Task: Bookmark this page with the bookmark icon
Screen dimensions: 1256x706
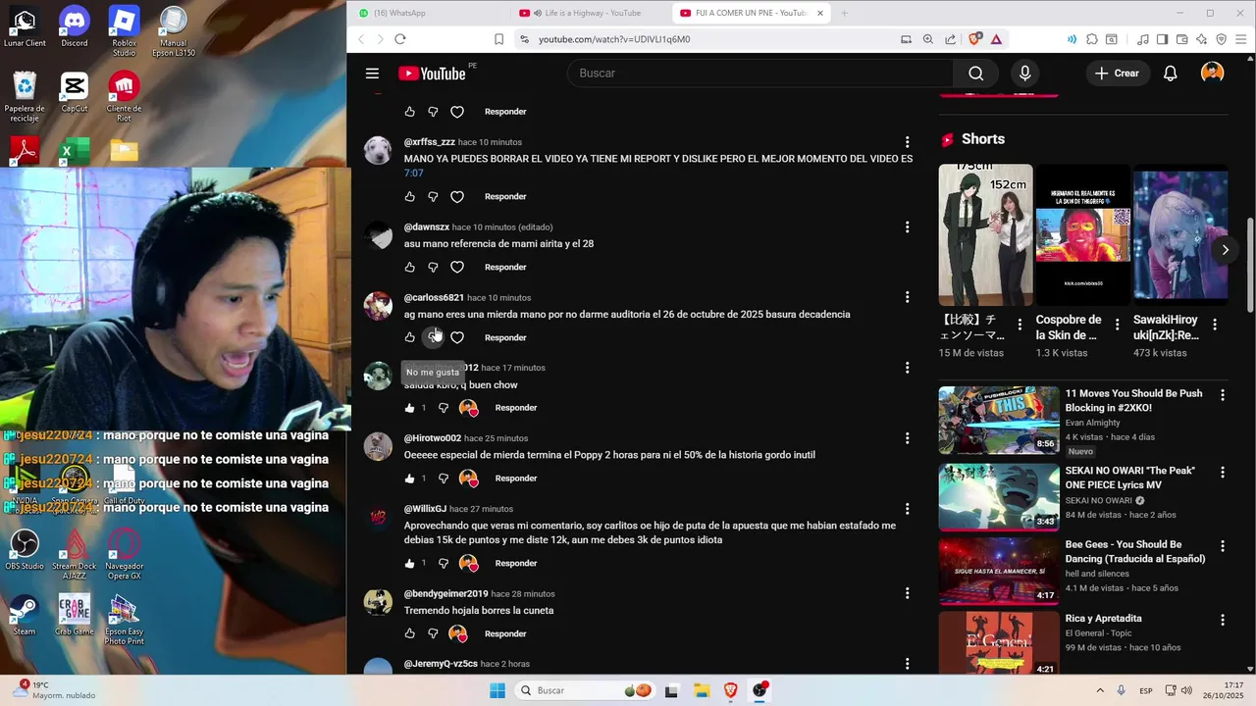Action: click(498, 39)
